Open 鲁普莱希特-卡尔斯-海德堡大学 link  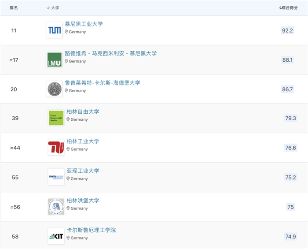coord(103,83)
